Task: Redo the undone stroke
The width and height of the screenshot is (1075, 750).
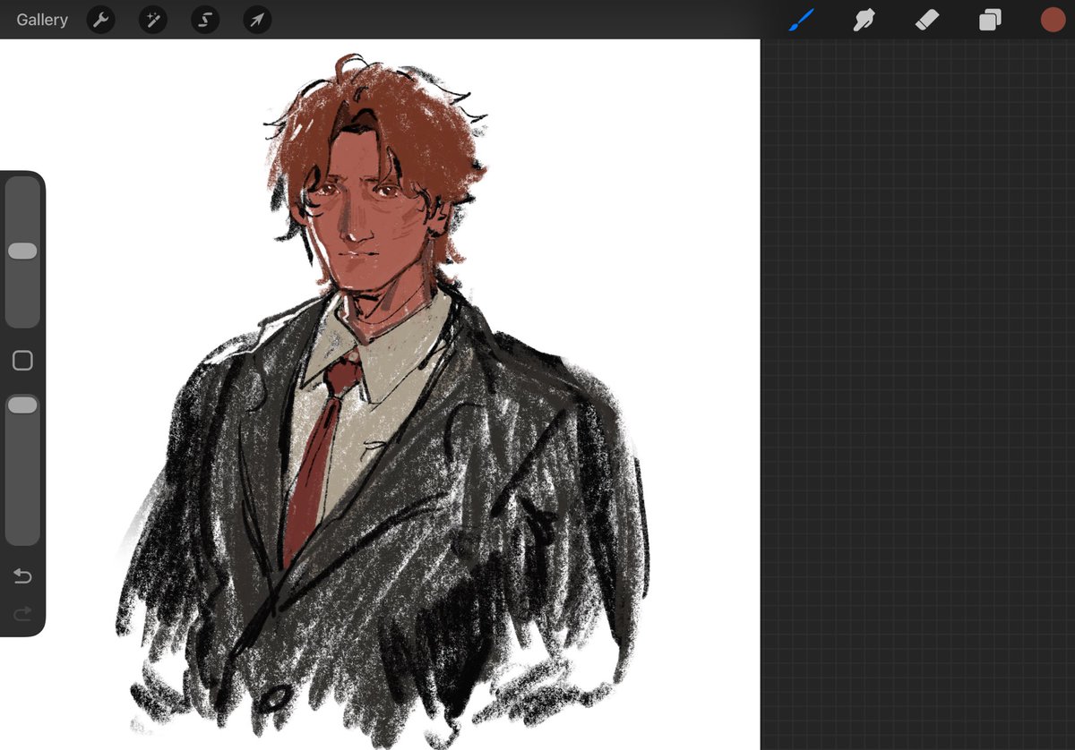Action: [22, 614]
